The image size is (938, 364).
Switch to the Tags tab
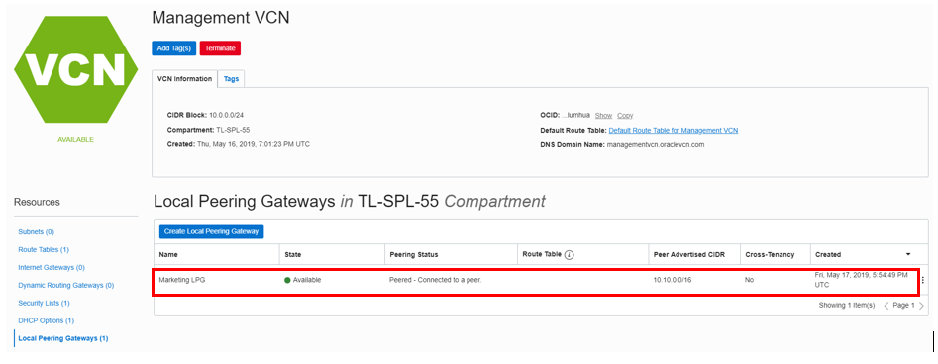pos(231,79)
